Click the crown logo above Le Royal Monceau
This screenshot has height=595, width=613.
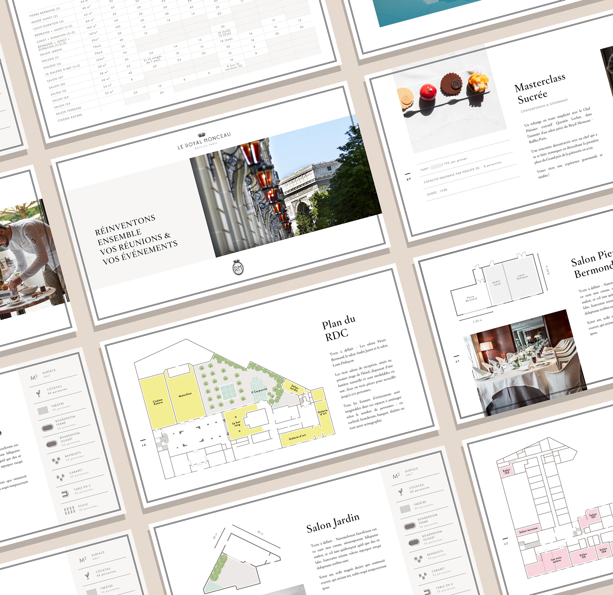[x=202, y=135]
